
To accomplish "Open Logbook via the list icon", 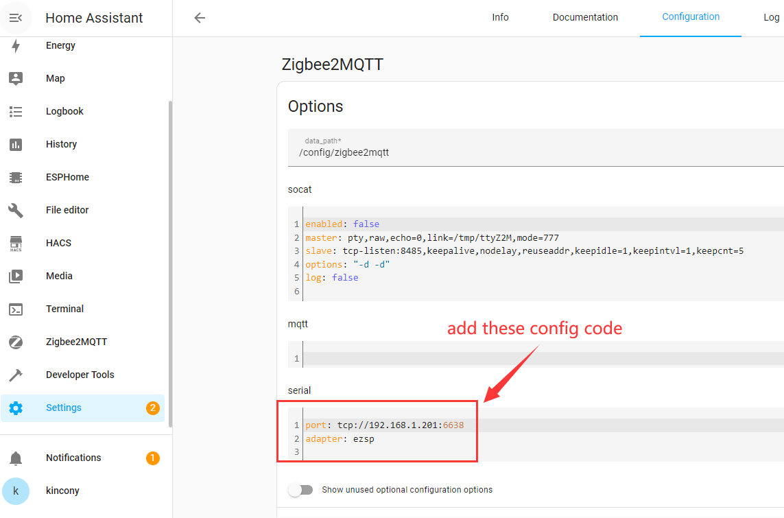I will click(16, 111).
